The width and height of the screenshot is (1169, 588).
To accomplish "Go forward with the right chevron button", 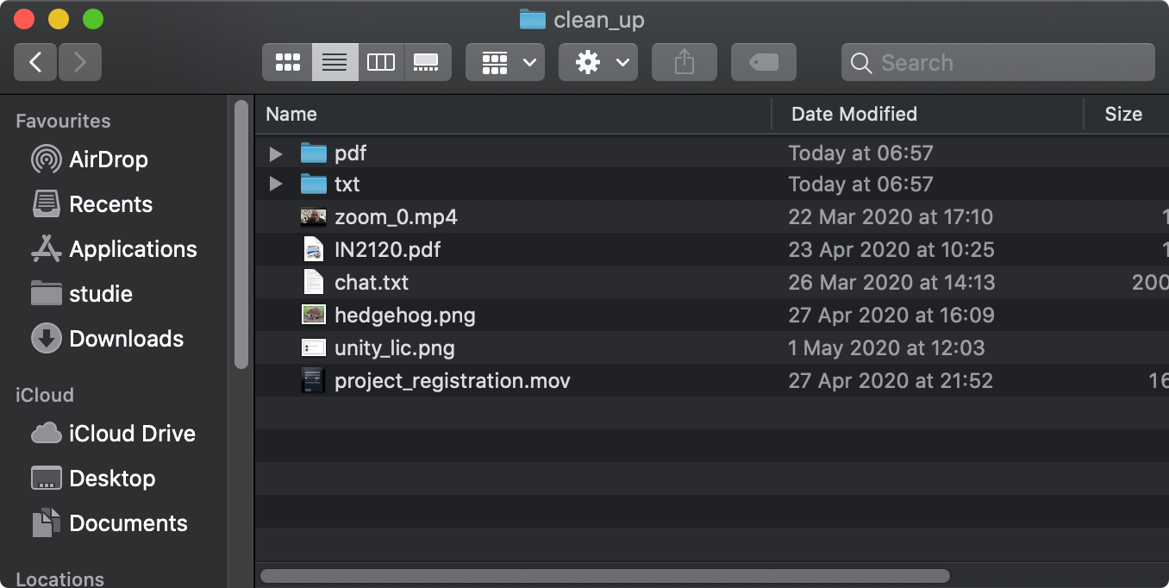I will tap(80, 62).
